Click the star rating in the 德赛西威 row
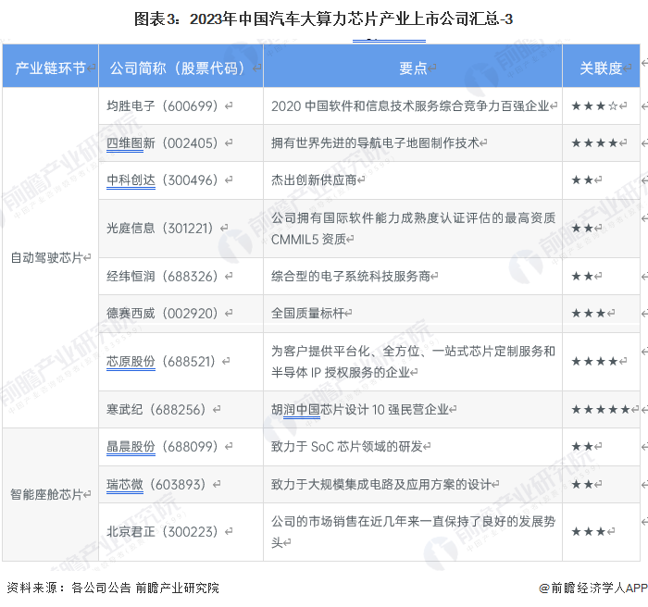648x607 pixels. [588, 313]
